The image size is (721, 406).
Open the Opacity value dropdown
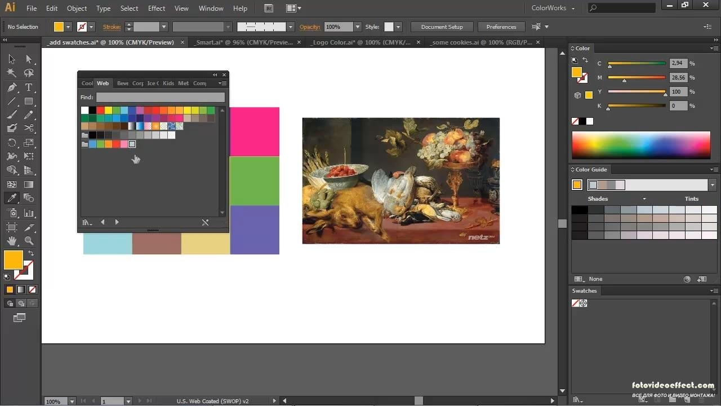(x=358, y=27)
